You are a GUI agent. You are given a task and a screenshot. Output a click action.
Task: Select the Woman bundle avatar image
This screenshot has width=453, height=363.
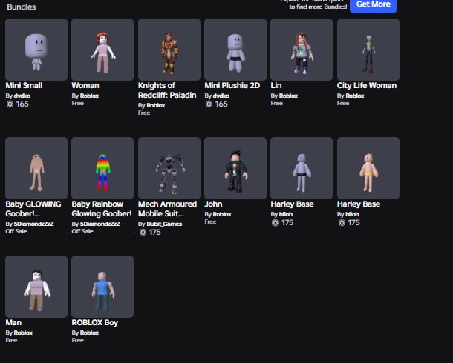[102, 50]
